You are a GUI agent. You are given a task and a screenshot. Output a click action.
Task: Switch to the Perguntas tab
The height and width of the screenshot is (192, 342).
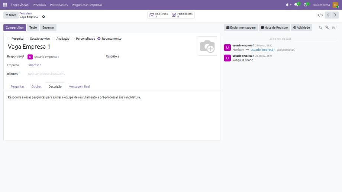pos(17,87)
